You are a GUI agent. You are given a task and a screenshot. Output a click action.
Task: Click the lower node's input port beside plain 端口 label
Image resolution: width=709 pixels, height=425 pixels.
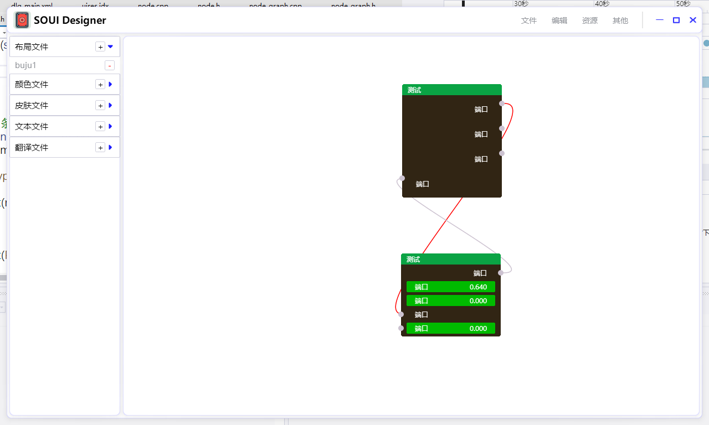401,314
